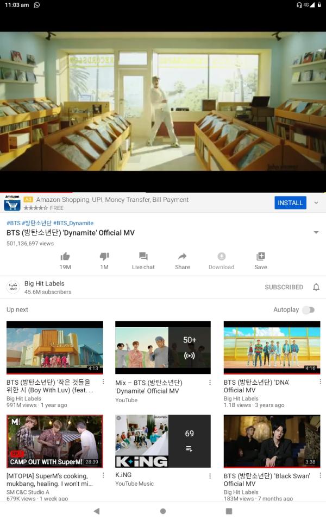Tap the 19M likes count

[65, 267]
